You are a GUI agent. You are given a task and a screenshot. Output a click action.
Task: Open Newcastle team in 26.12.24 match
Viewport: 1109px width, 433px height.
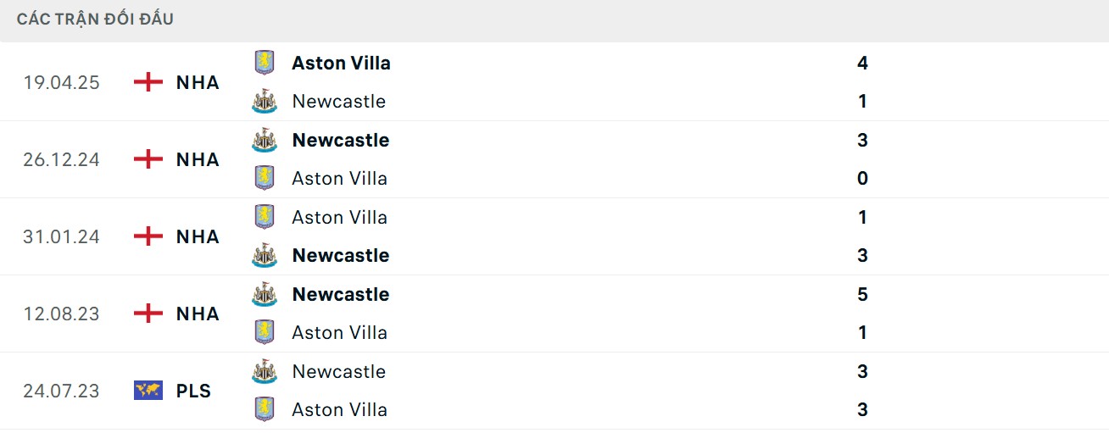click(x=340, y=140)
